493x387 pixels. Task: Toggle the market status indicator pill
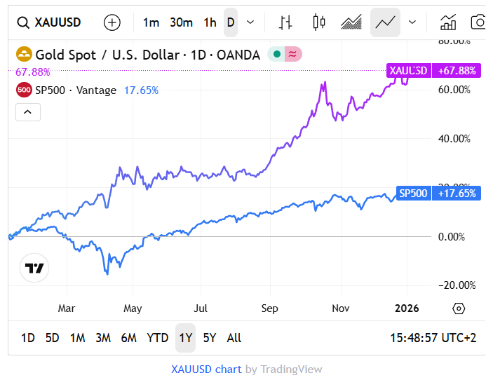(285, 55)
